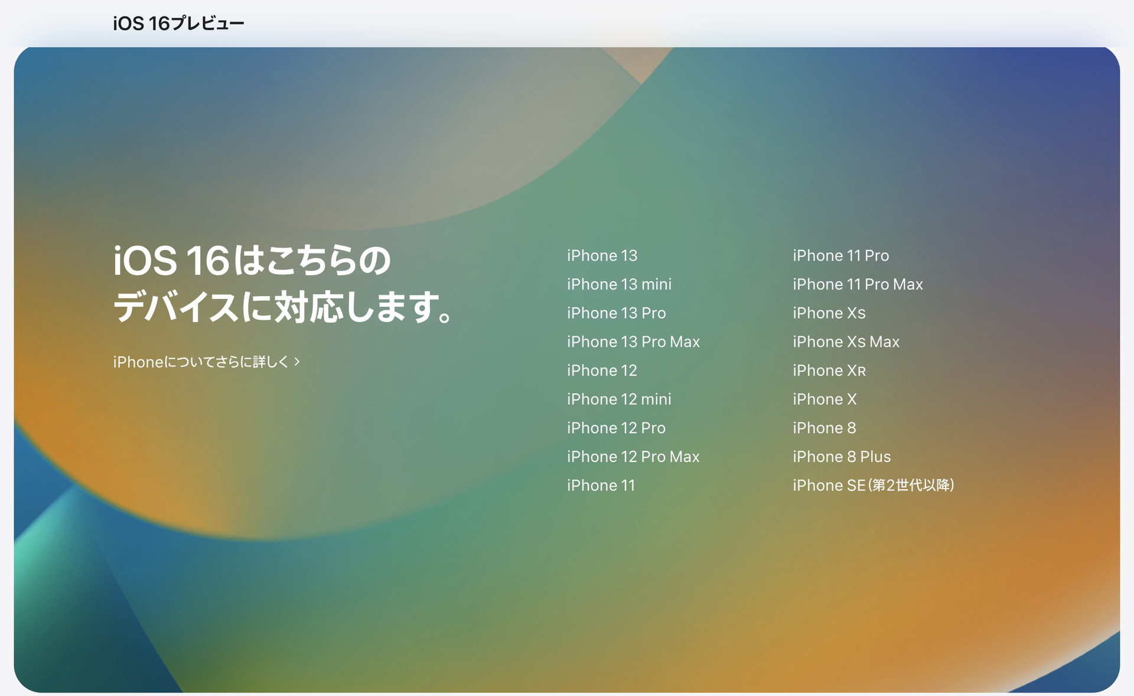Screen dimensions: 1134x696
Task: Select the 'iPhone 11' list entry
Action: 601,486
